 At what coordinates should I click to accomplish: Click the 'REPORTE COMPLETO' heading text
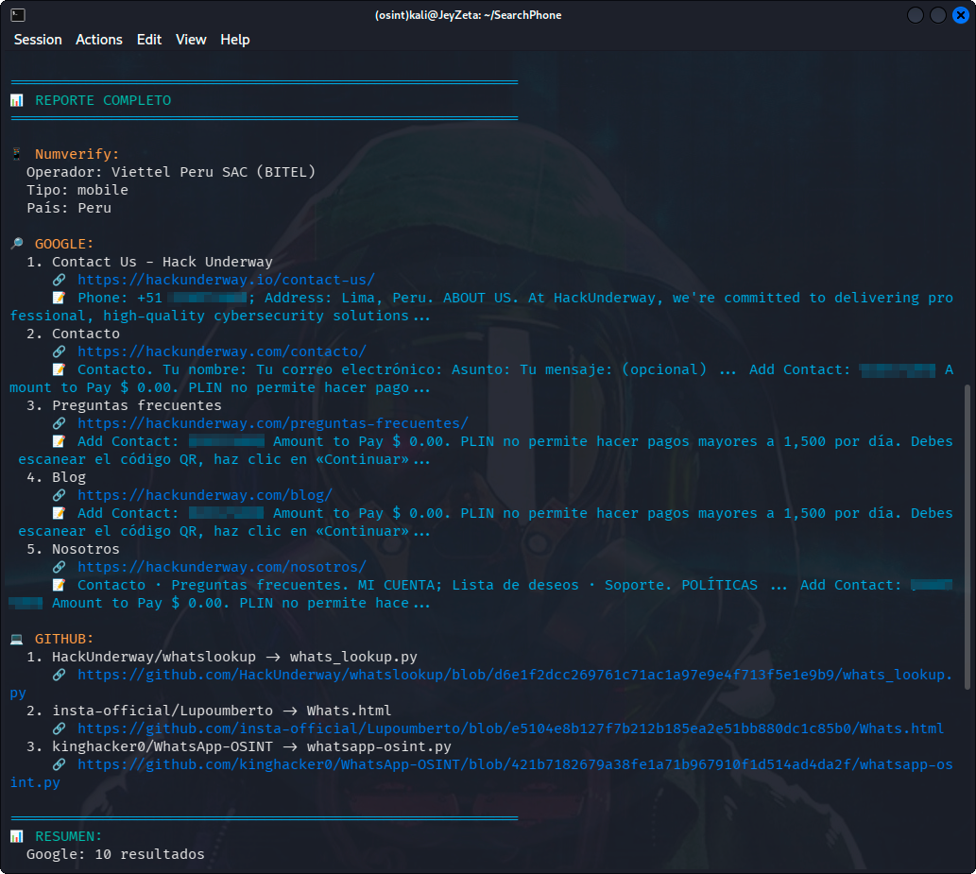103,100
